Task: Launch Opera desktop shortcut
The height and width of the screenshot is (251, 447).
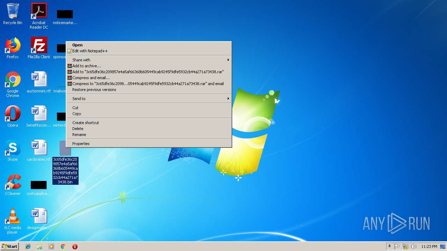Action: click(13, 116)
